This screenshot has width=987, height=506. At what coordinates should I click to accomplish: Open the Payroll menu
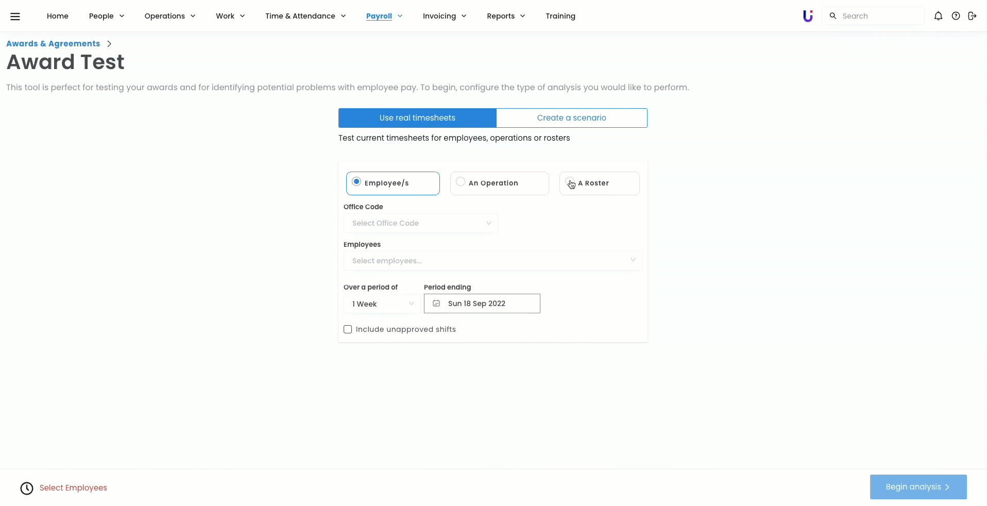(x=384, y=16)
